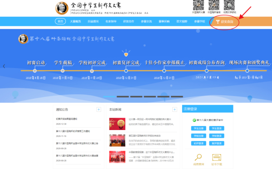
Task: Click the 成绩查询 magnifier icon
Action: tap(198, 157)
